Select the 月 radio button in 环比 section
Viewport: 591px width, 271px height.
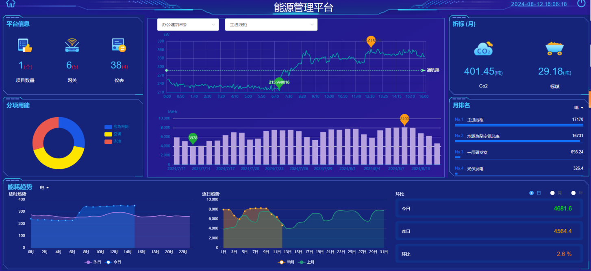(x=552, y=193)
